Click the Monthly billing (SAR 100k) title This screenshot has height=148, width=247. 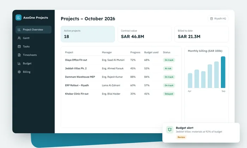205,51
